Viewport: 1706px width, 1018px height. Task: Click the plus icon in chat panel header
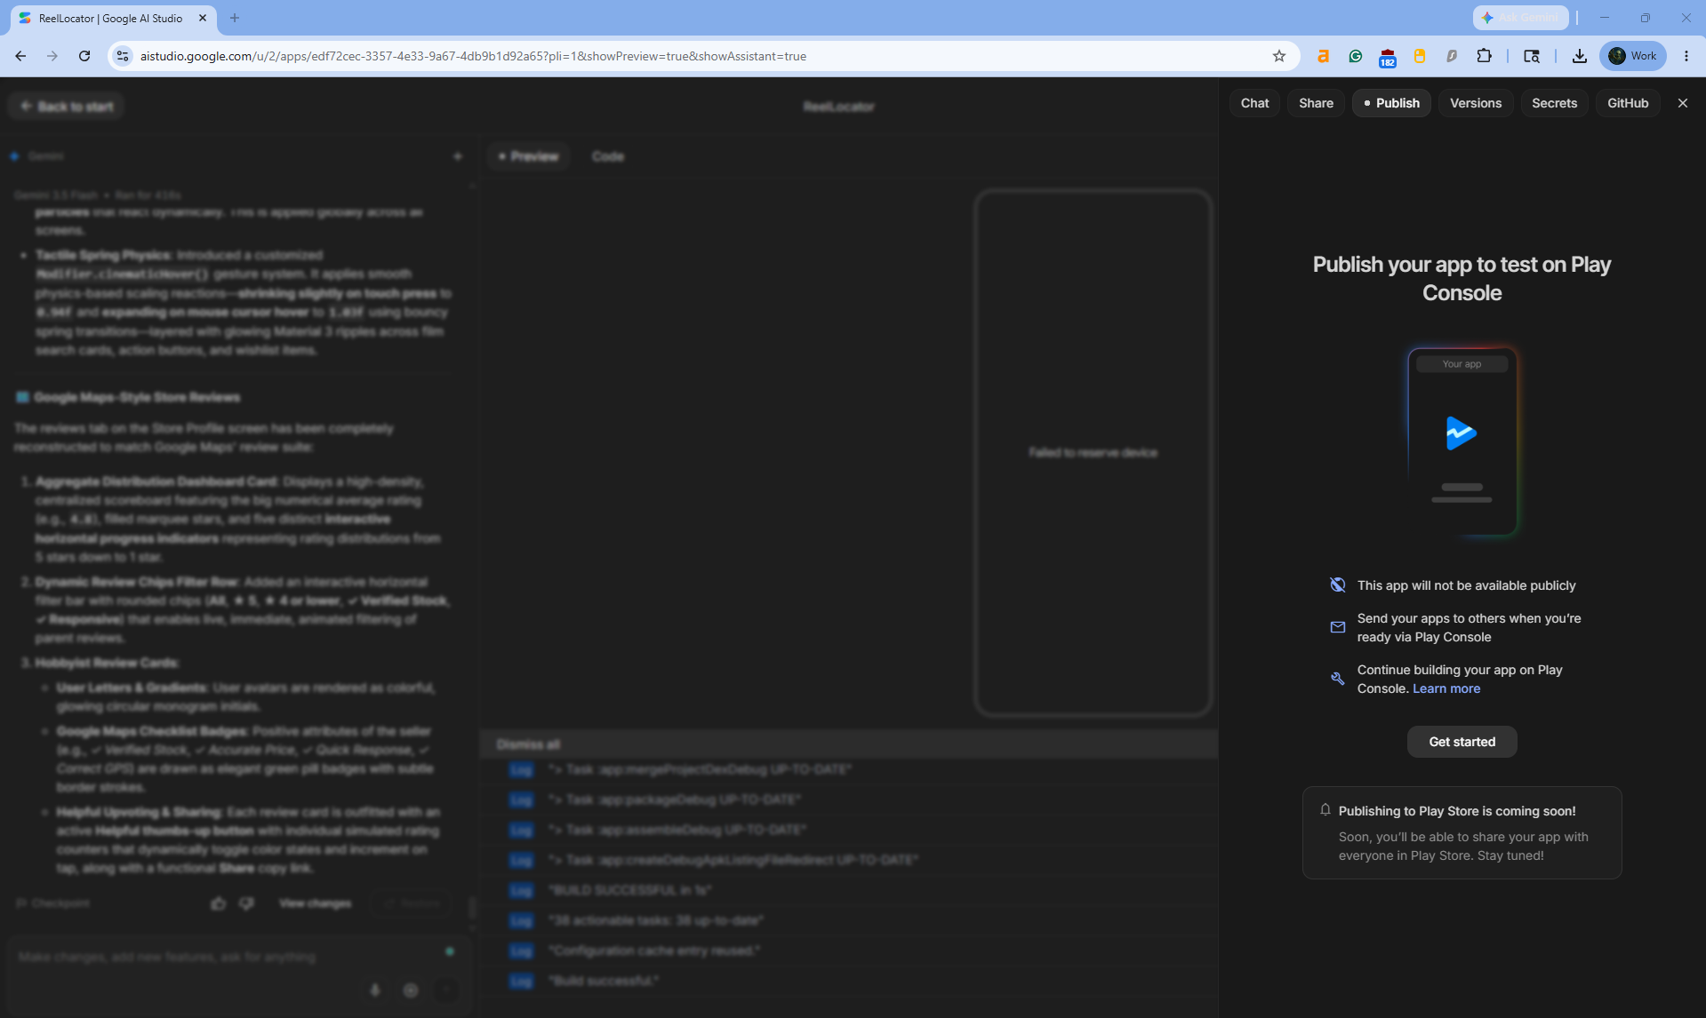pyautogui.click(x=458, y=156)
